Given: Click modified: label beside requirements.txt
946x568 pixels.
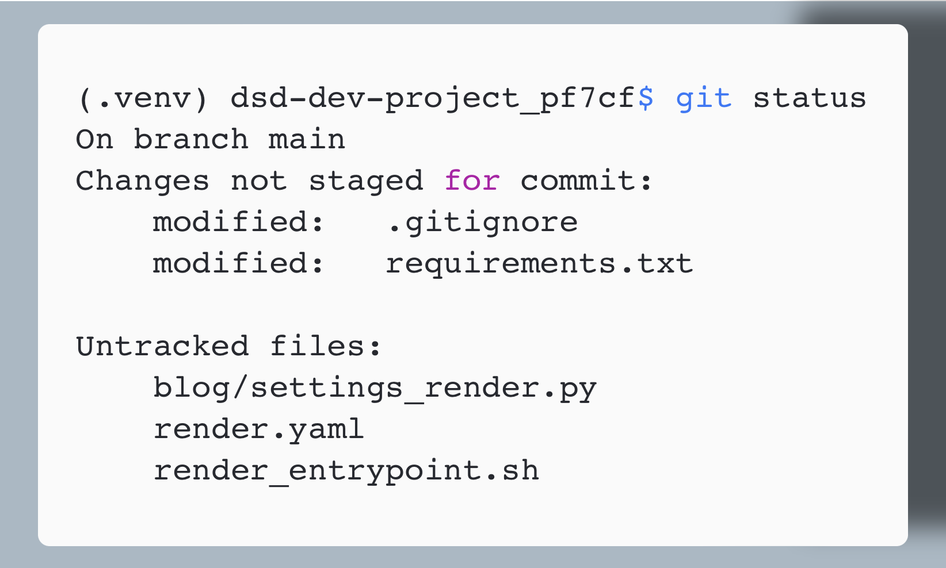Looking at the screenshot, I should point(239,264).
